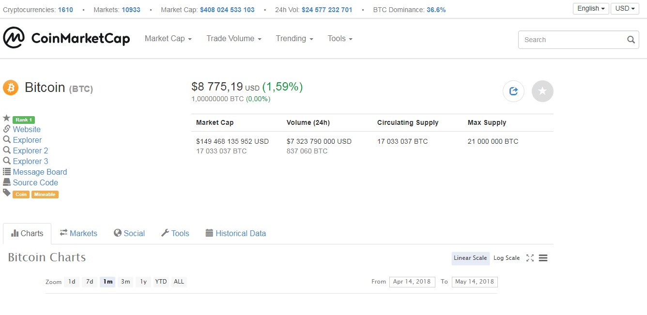647x315 pixels.
Task: Open the USD currency dropdown
Action: (625, 8)
